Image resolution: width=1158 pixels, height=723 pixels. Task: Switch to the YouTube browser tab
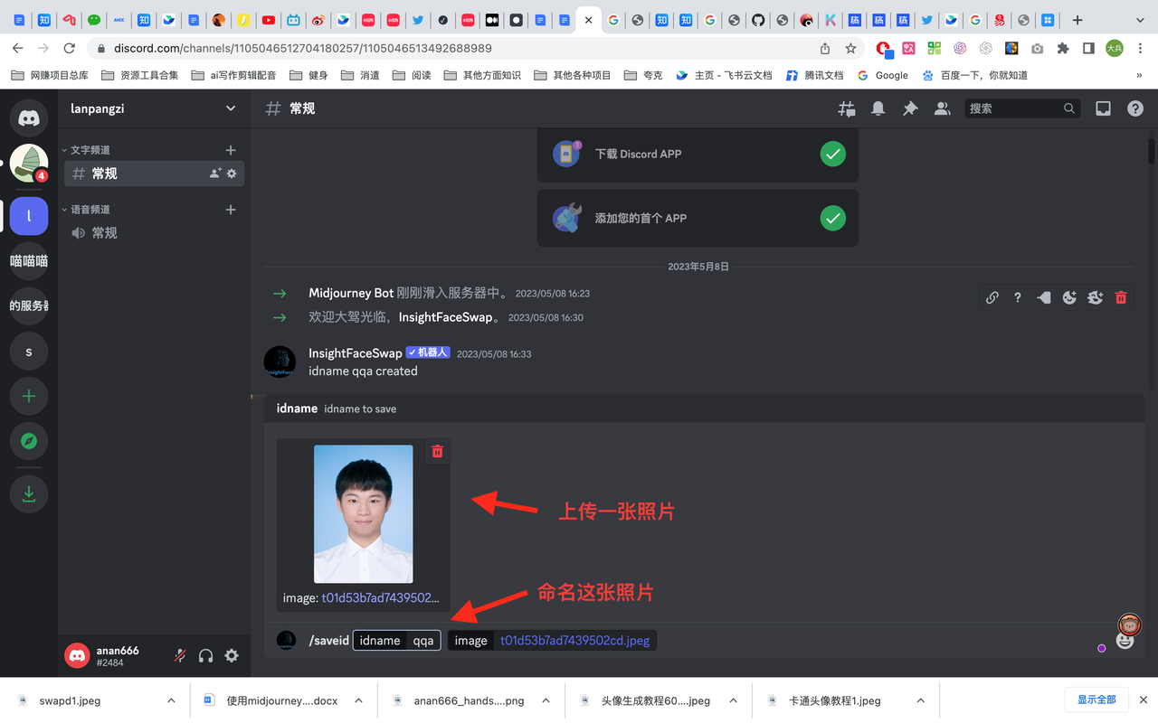tap(269, 20)
